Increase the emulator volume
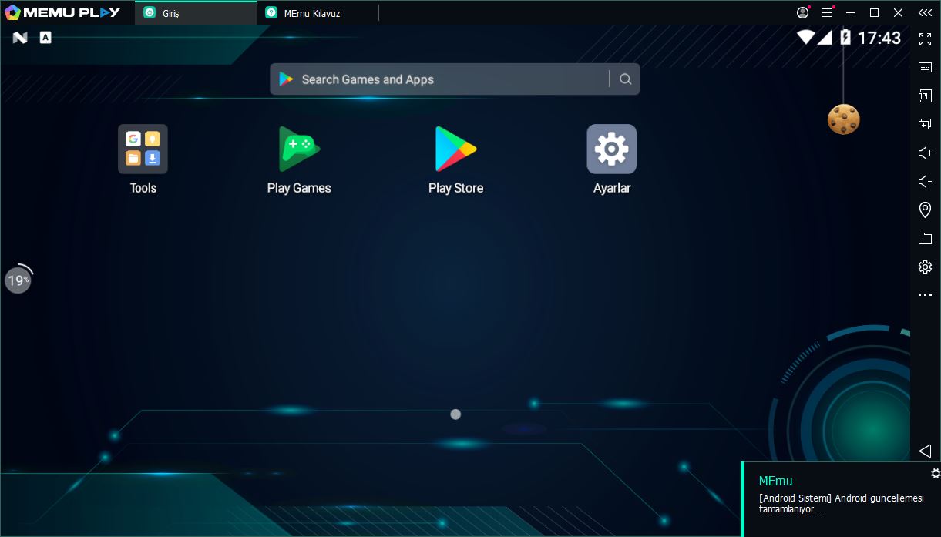941x537 pixels. pos(925,153)
